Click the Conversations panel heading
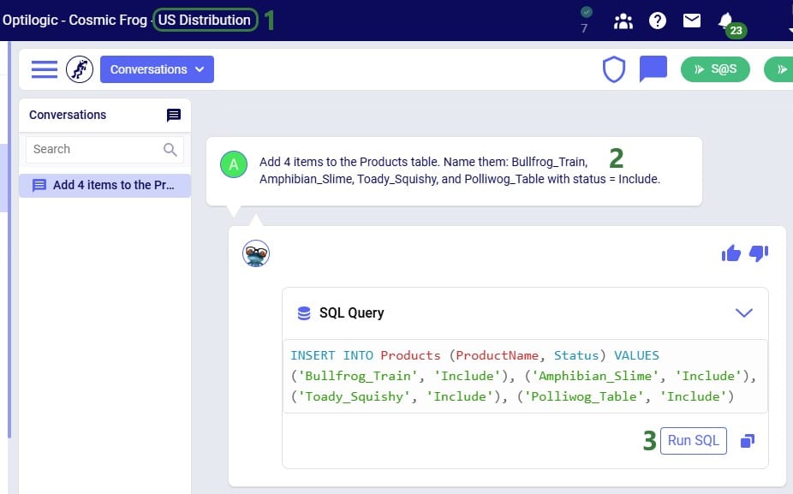The width and height of the screenshot is (793, 494). pyautogui.click(x=68, y=116)
